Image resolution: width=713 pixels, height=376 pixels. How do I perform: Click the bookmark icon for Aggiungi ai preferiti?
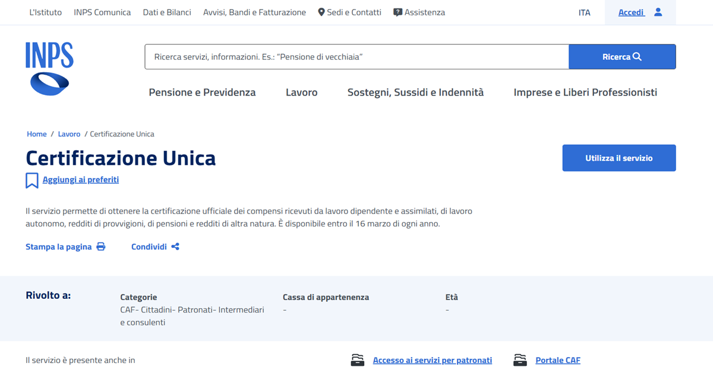tap(32, 180)
